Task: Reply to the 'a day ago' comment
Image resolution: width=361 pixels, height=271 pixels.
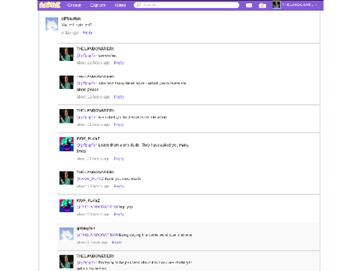Action: point(87,32)
